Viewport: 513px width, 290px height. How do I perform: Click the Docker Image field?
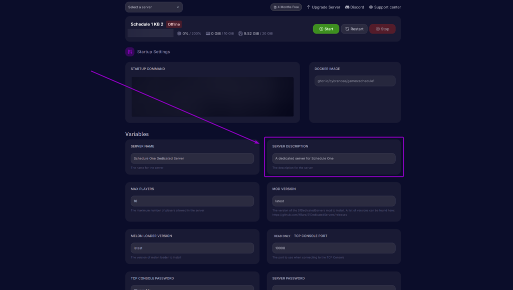coord(355,81)
